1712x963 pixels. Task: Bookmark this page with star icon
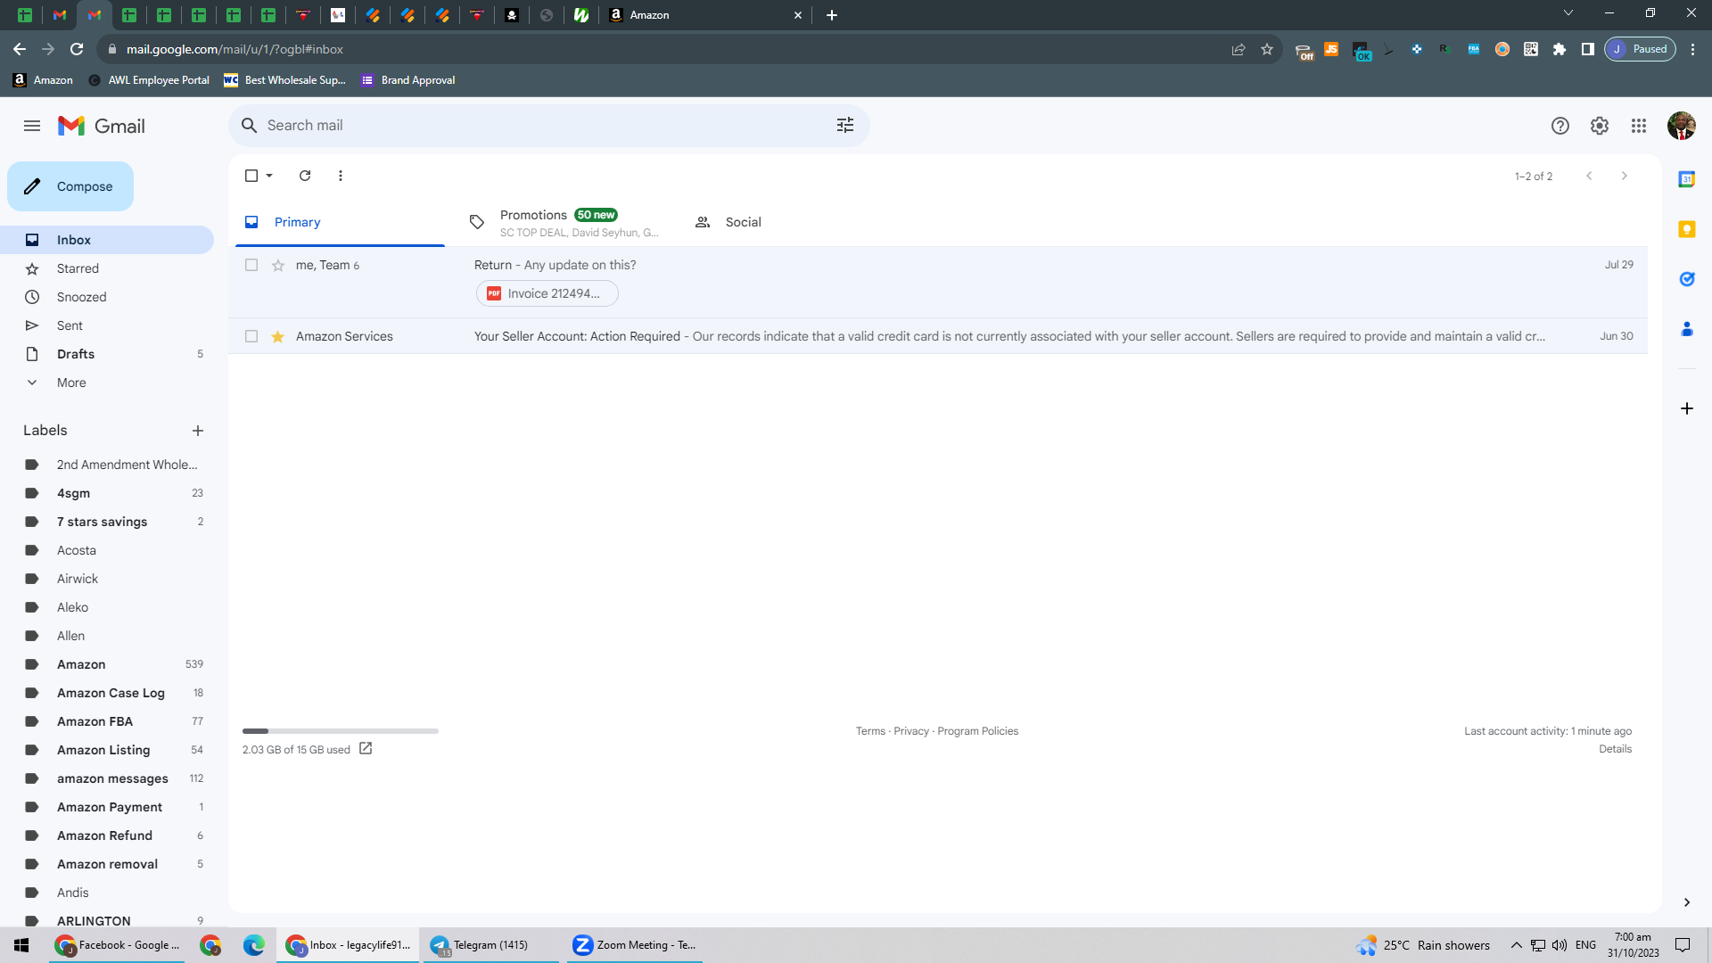pyautogui.click(x=1267, y=49)
